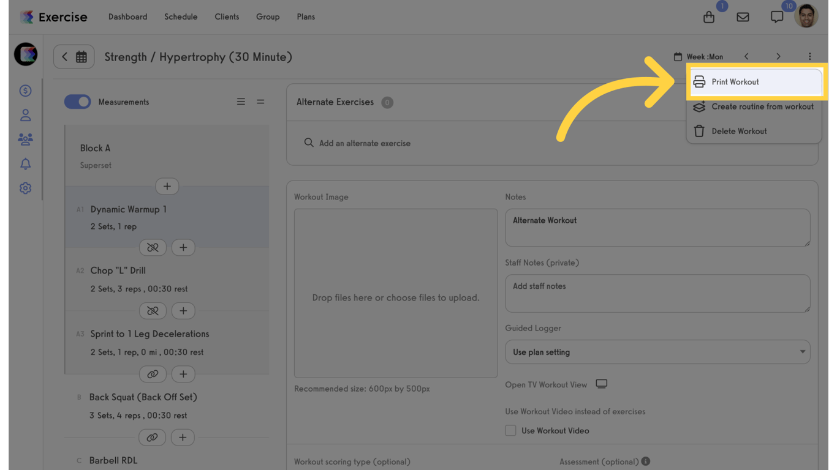Add exercise after Sprint to 1 Leg Decelerations
837x470 pixels.
183,374
